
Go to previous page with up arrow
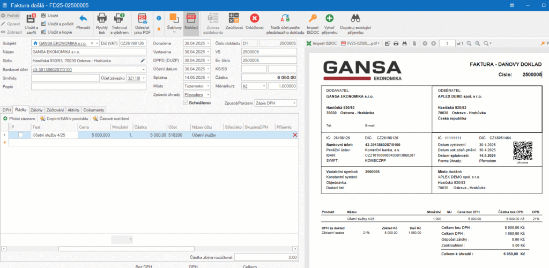tap(425, 43)
